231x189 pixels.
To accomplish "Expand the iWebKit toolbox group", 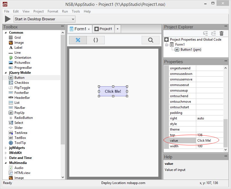I will [x=6, y=153].
